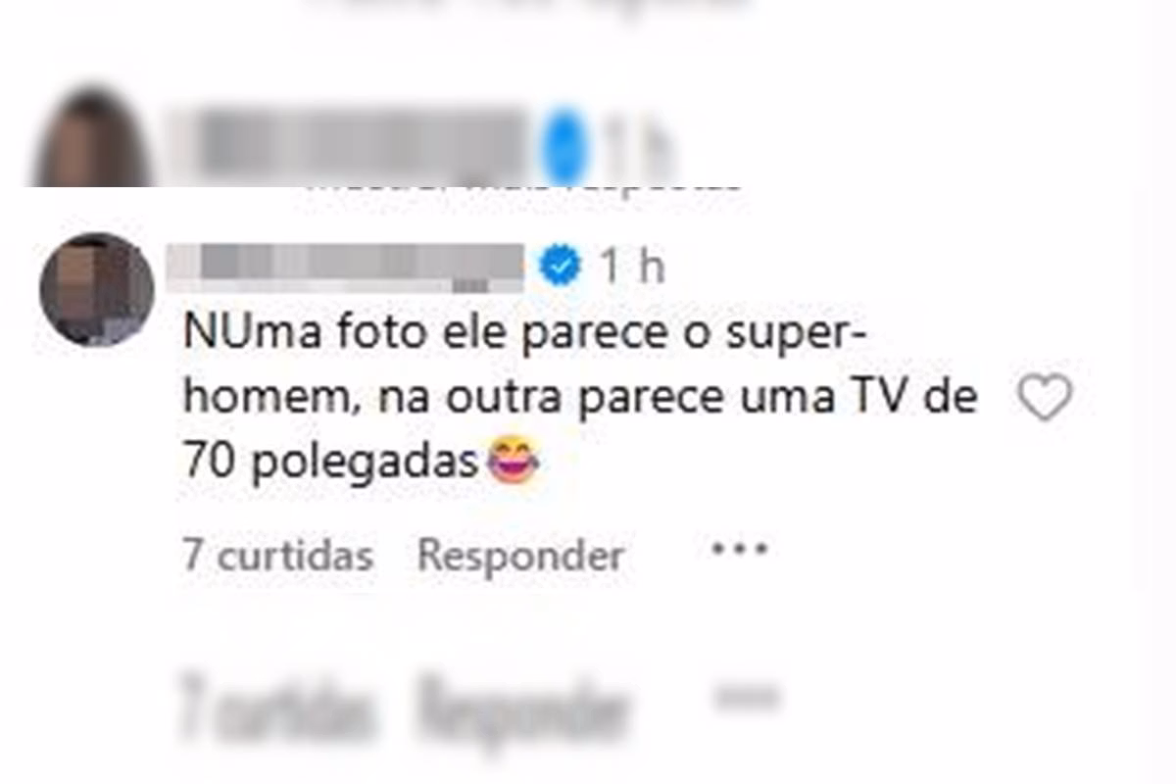View the sharp "7 curtidas" likes list

[x=278, y=556]
